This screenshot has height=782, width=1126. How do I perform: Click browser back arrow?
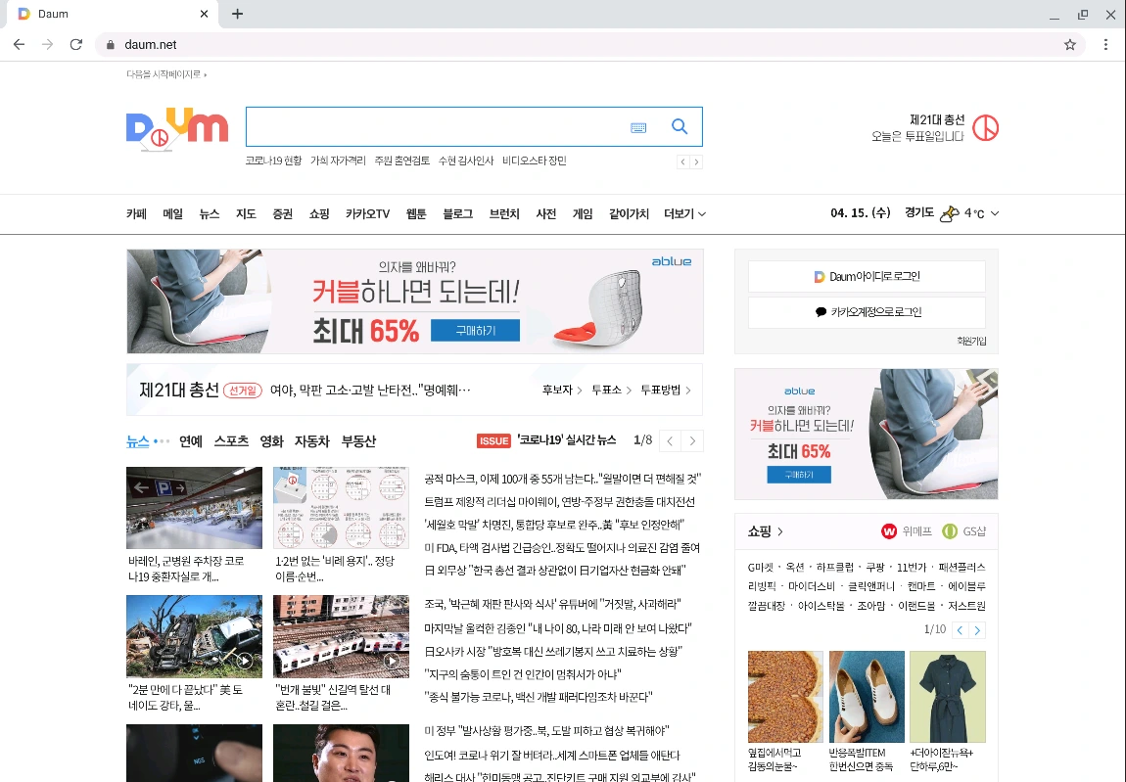click(x=20, y=44)
